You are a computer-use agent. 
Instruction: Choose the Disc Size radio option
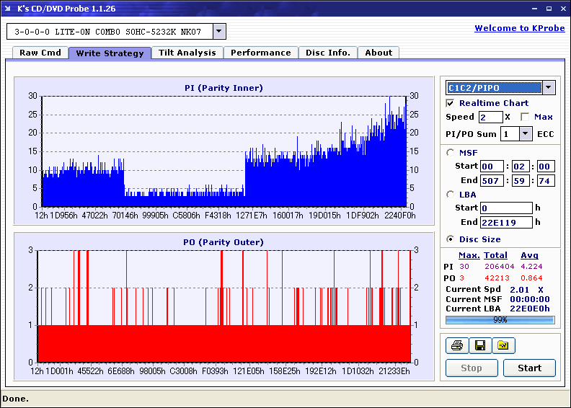point(451,239)
